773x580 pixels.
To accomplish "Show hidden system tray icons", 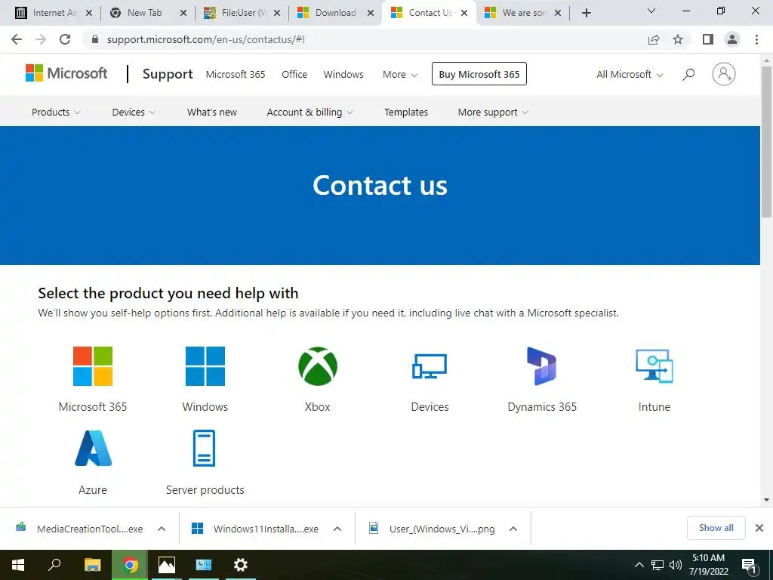I will [639, 565].
